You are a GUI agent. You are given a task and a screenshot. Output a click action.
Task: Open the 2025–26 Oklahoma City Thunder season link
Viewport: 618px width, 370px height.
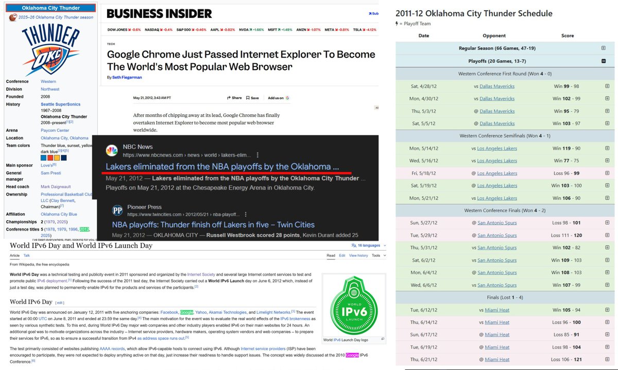(x=56, y=17)
